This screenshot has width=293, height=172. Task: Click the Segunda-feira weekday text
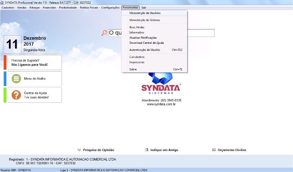click(x=34, y=50)
